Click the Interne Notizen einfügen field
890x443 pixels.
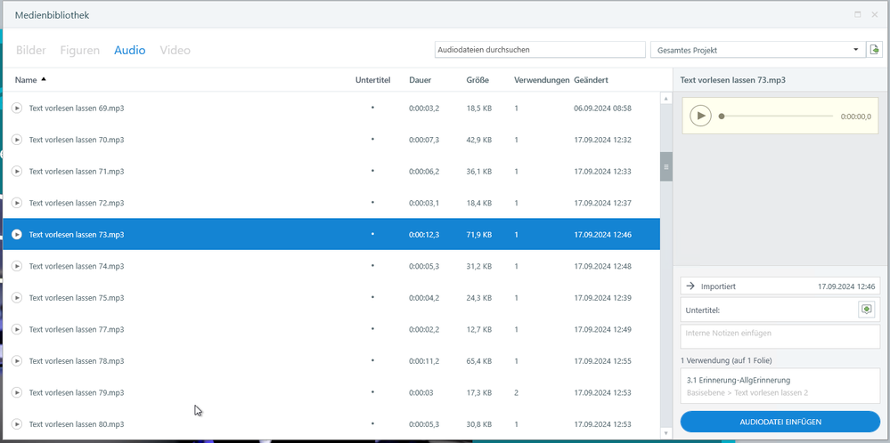[x=780, y=336]
